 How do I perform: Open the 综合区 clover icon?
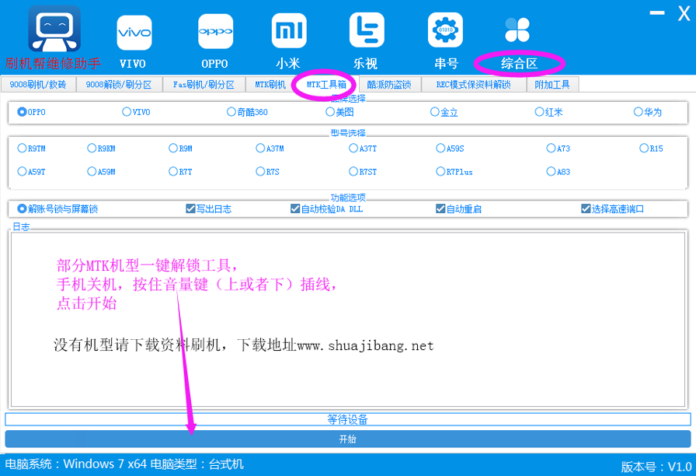(517, 30)
